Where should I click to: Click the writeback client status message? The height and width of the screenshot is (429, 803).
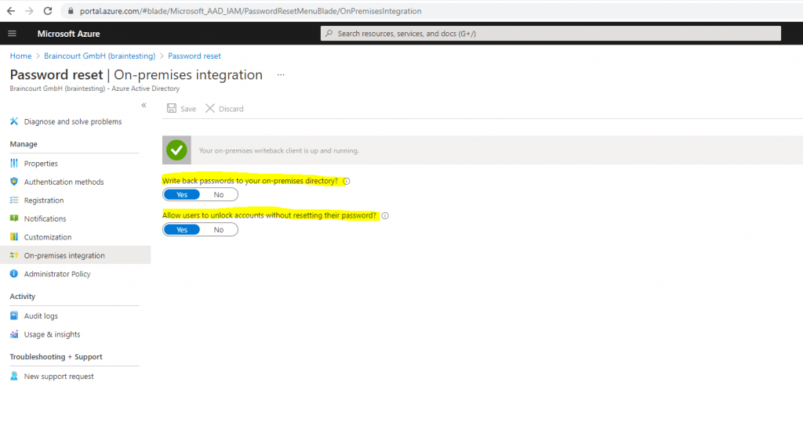278,150
